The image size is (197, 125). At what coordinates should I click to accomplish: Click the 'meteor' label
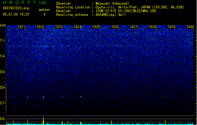44,10
